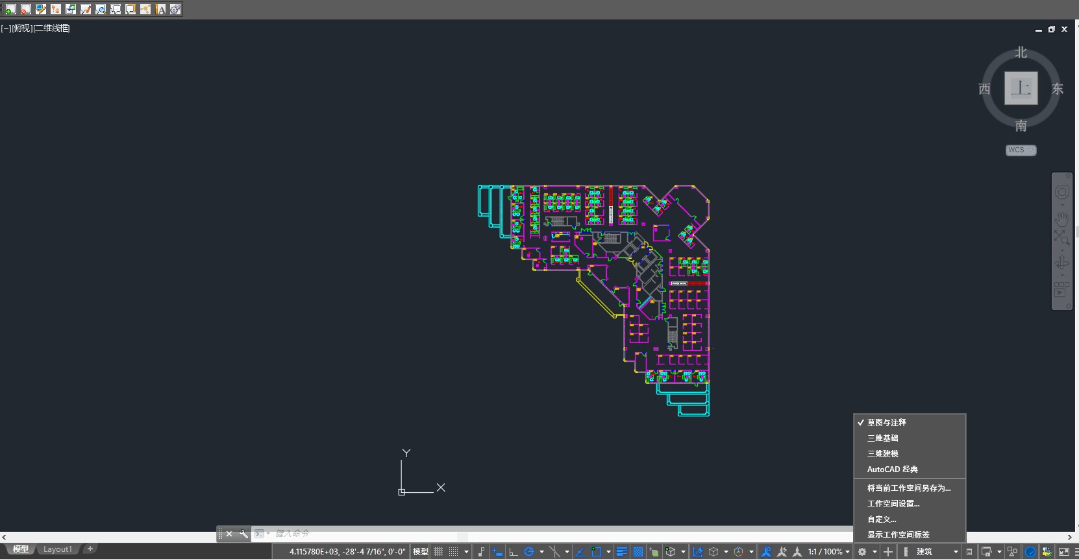
Task: Click the Zoom Extents navigation icon
Action: [1061, 238]
